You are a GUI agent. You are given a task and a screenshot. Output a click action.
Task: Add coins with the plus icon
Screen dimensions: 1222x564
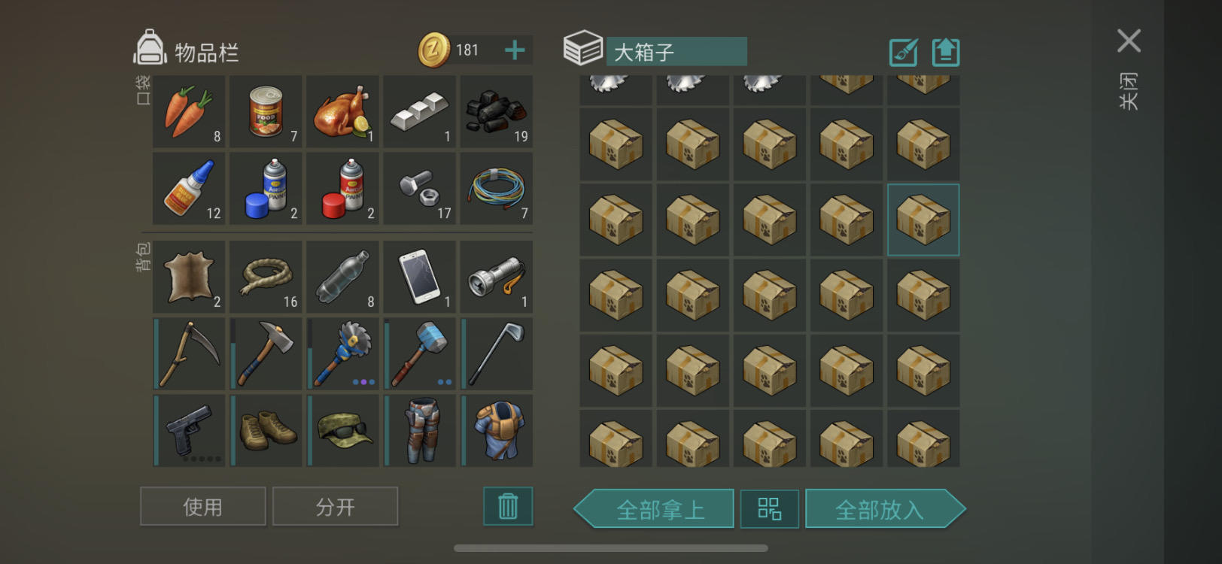(x=515, y=50)
